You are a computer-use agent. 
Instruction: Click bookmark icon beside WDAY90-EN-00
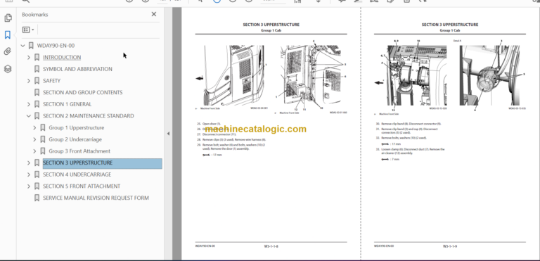(x=31, y=46)
